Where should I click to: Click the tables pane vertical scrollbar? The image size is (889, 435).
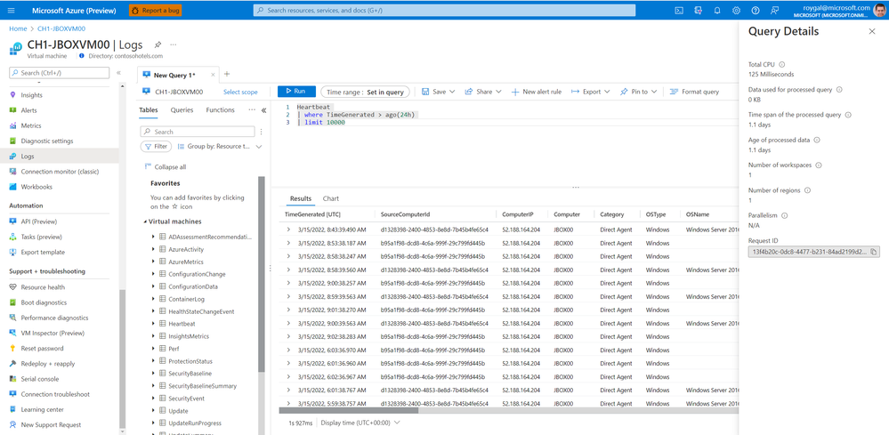(x=262, y=274)
